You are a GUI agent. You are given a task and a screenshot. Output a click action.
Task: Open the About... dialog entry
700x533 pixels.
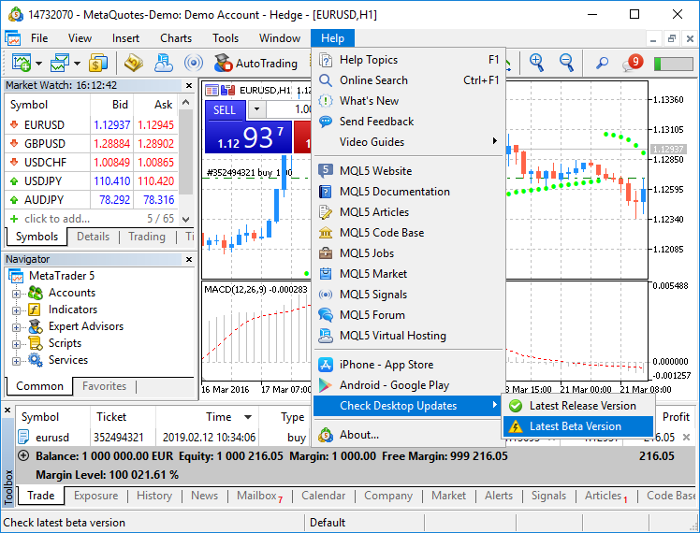pos(409,435)
